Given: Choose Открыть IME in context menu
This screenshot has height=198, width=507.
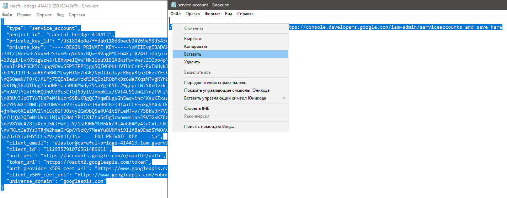Looking at the screenshot, I should coord(230,108).
